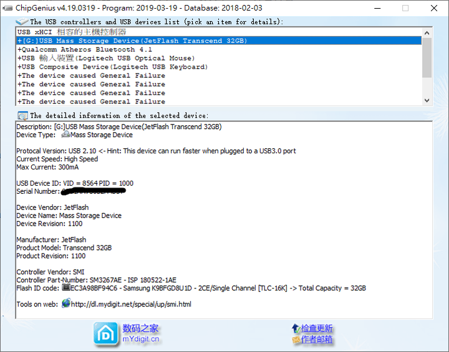Viewport: 449px width, 352px height.
Task: Click the Description line in the details pane
Action: pyautogui.click(x=119, y=126)
